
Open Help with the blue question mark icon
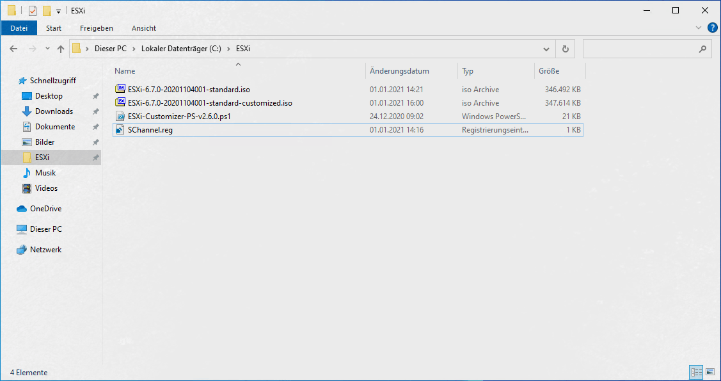tap(712, 28)
